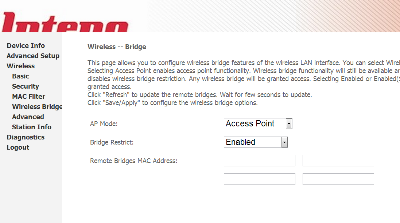Open Advanced wireless settings
The height and width of the screenshot is (223, 400).
tap(28, 117)
